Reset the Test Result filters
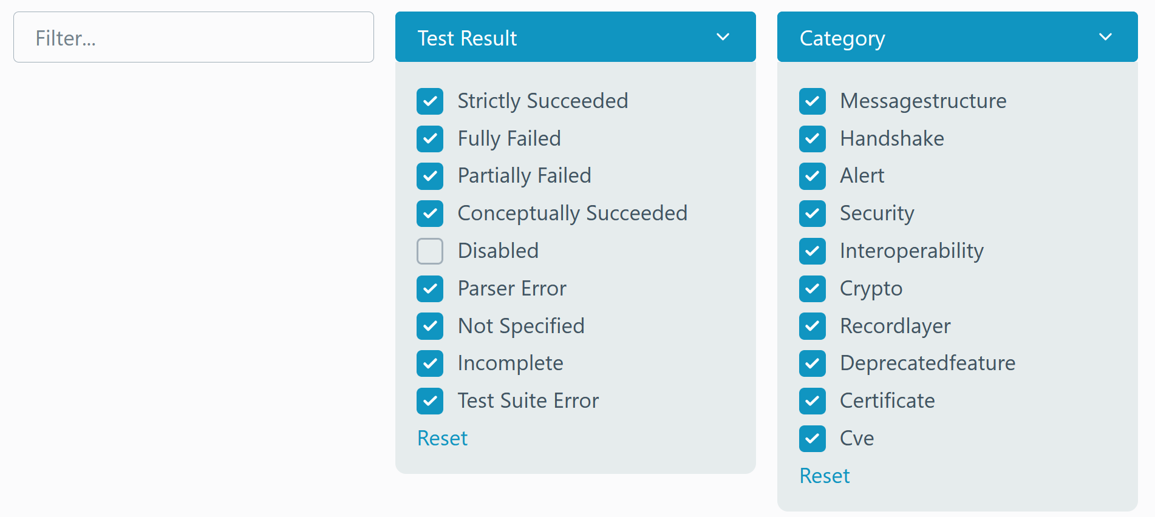Viewport: 1155px width, 517px height. pyautogui.click(x=442, y=438)
